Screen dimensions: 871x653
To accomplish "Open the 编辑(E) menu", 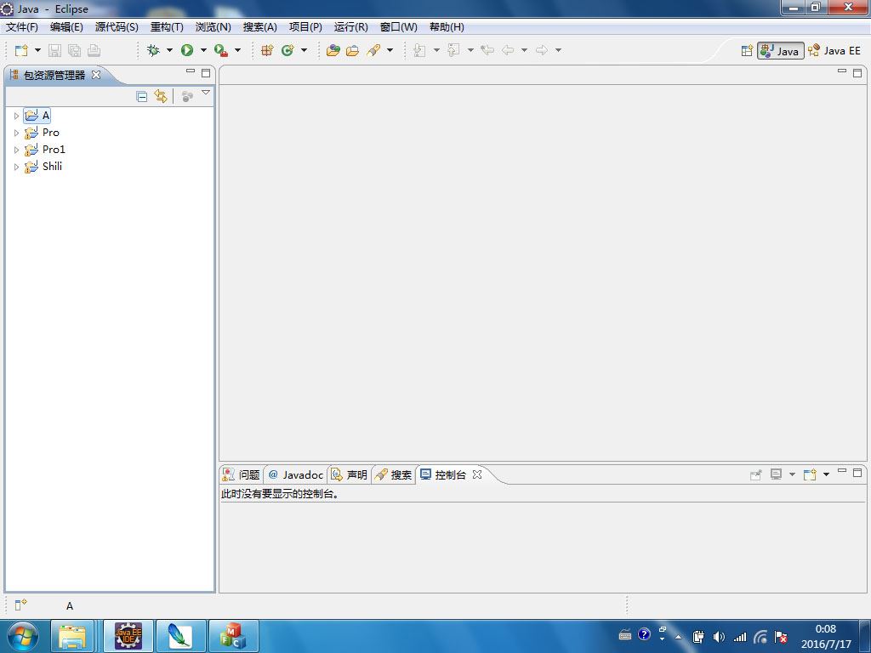I will point(66,26).
